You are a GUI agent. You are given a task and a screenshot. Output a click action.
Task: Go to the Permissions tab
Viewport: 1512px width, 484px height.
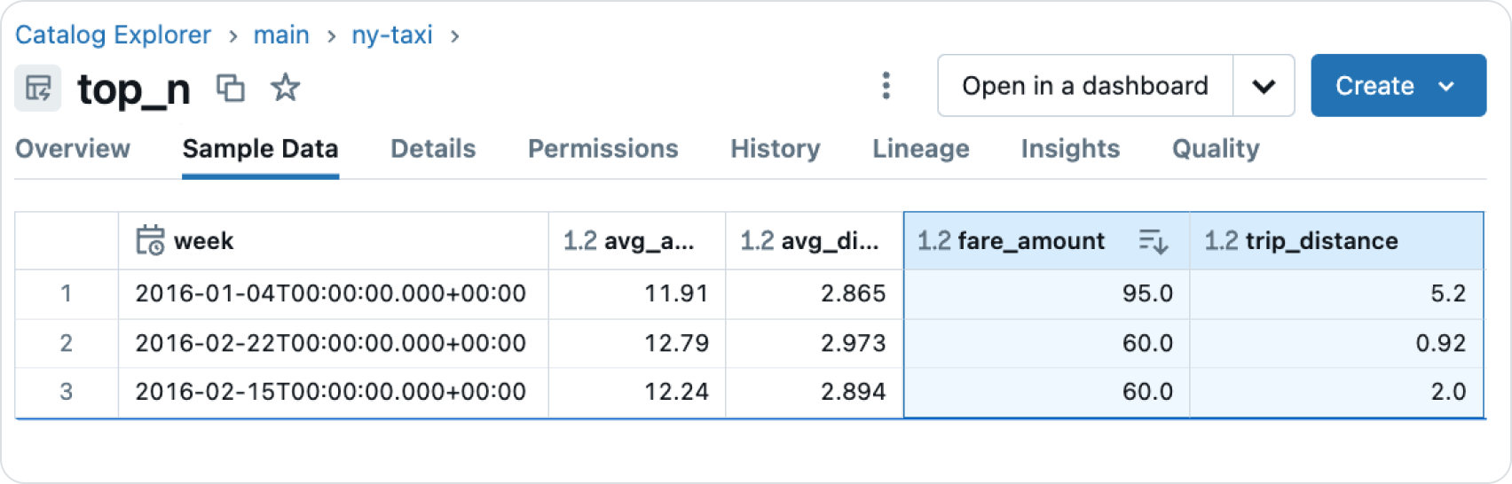602,149
